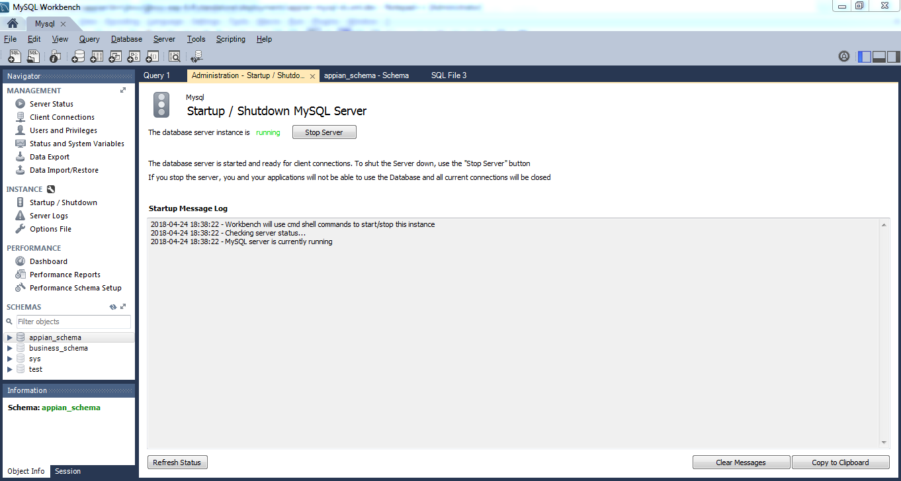Switch to appian_schema - Schema tab

coord(366,75)
